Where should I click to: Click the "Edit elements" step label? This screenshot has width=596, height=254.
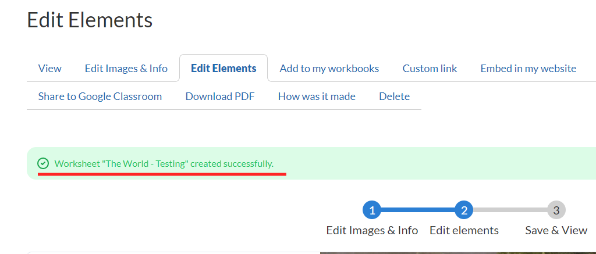(464, 230)
